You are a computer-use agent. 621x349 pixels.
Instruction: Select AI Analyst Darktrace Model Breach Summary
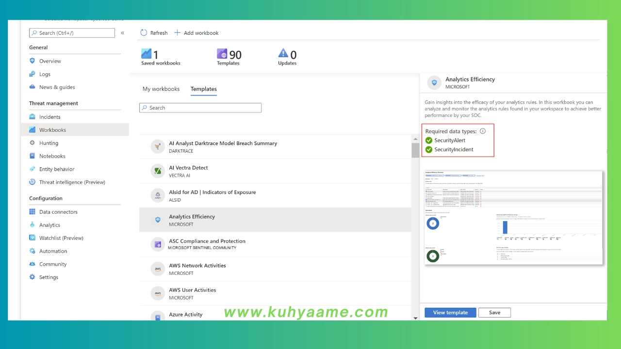(x=275, y=146)
